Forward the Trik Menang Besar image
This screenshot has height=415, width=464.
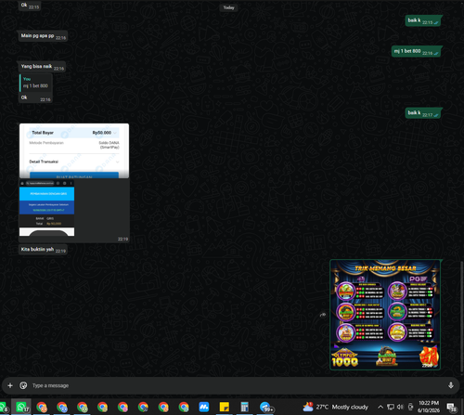click(x=323, y=315)
